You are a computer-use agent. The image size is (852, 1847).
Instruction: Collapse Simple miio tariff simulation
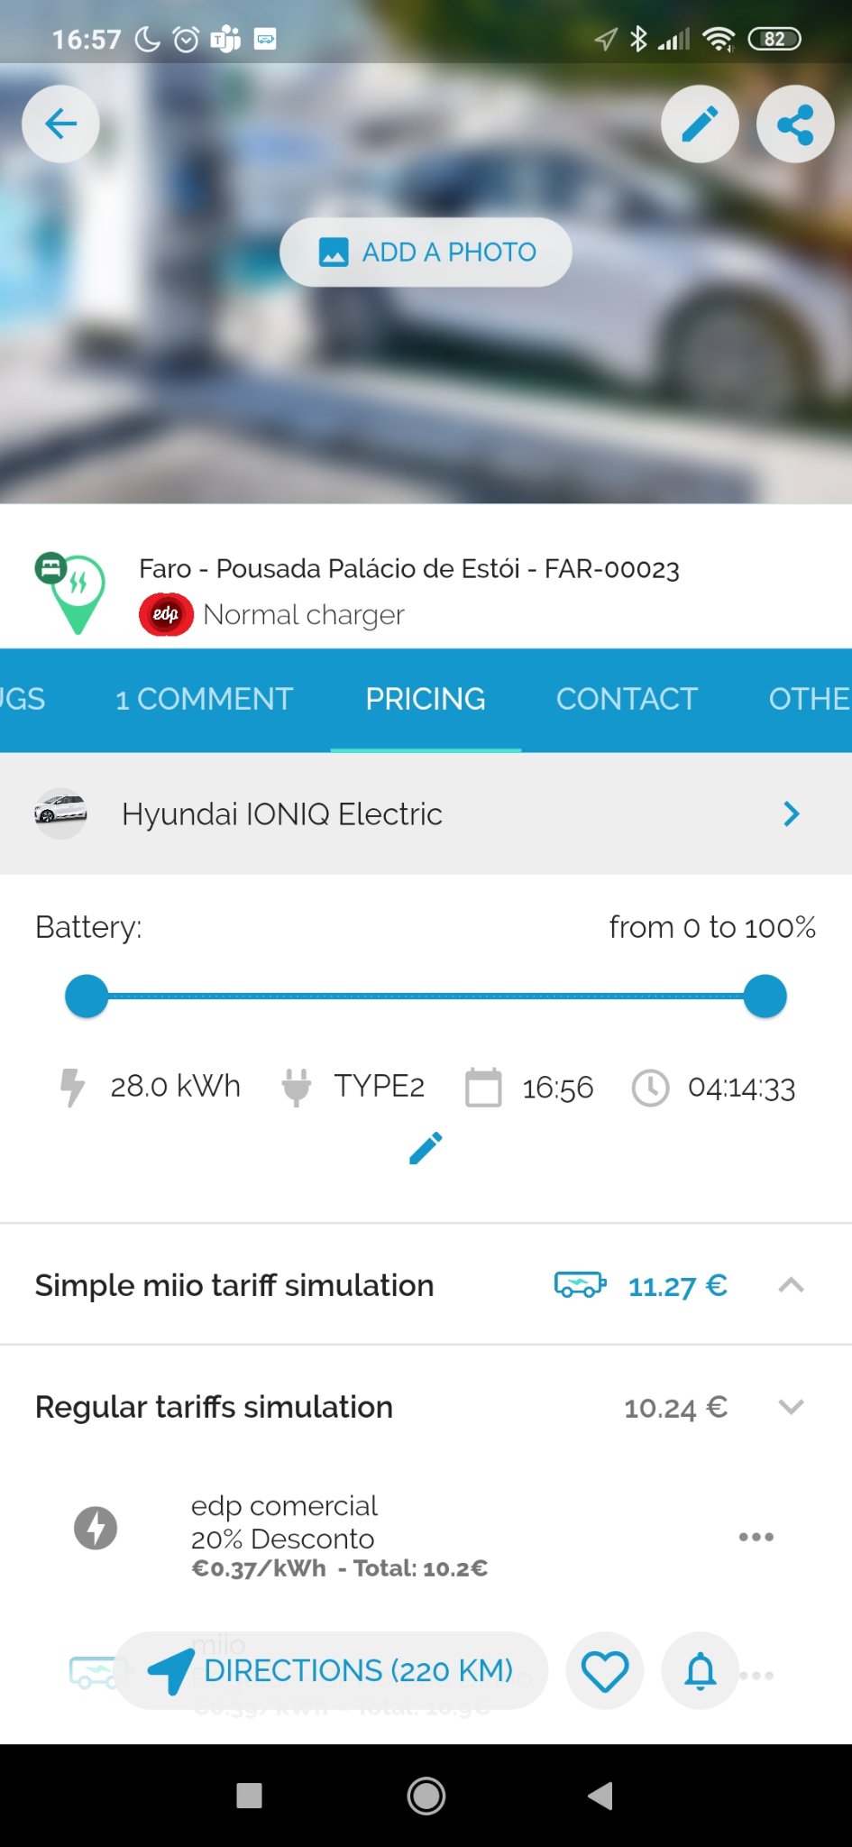(x=791, y=1285)
